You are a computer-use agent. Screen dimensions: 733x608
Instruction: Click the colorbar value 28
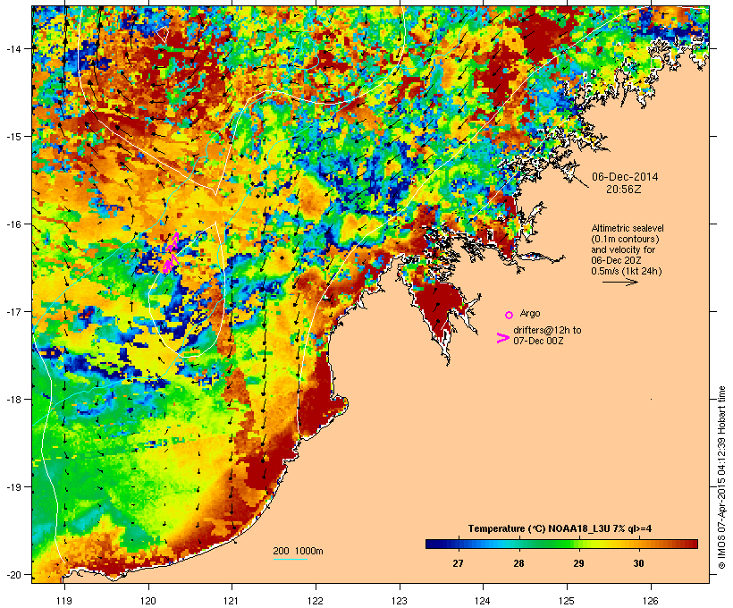pos(518,563)
